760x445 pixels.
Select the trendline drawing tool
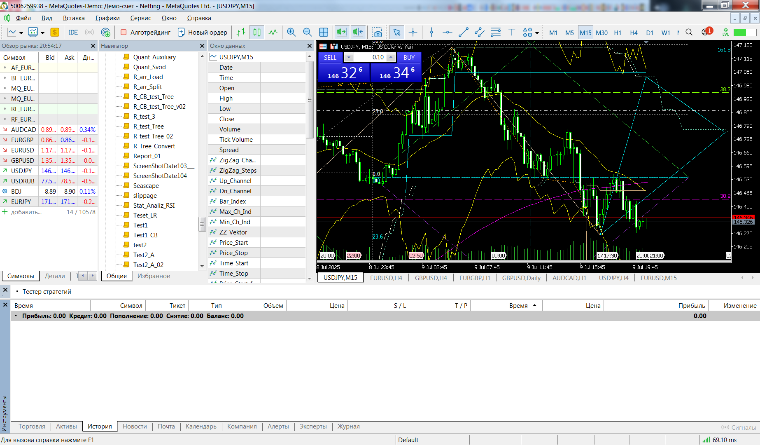[x=464, y=32]
